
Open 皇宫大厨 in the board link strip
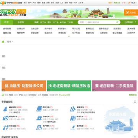click(x=7, y=33)
